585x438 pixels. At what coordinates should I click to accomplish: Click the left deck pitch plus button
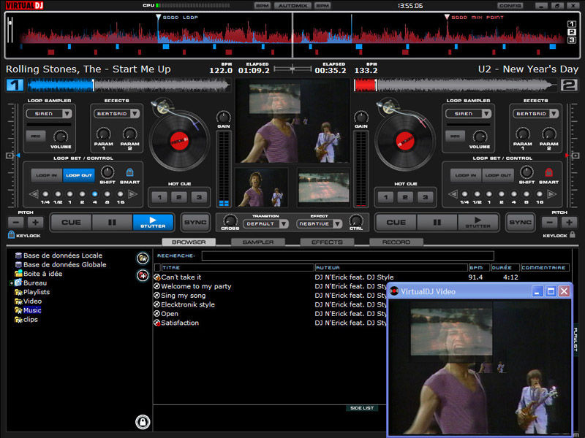pos(35,222)
